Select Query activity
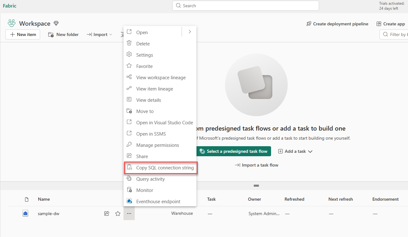 point(160,179)
